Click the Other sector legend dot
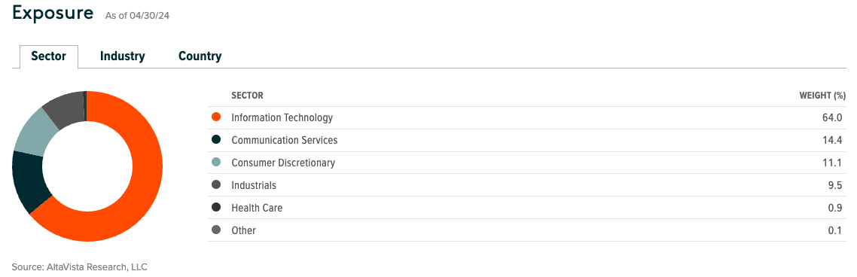This screenshot has height=277, width=857. 216,230
